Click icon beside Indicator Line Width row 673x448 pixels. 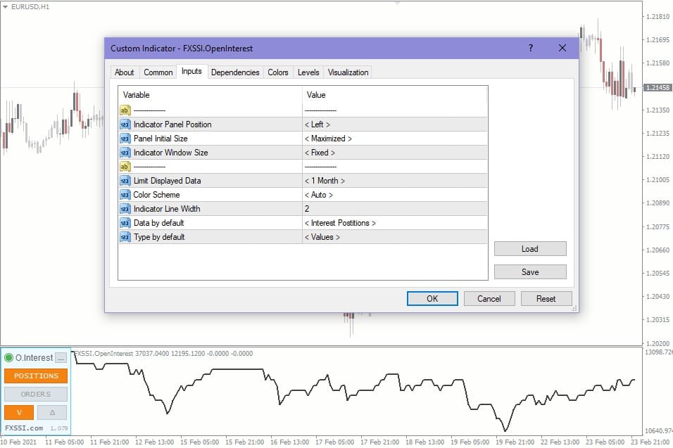(x=125, y=209)
